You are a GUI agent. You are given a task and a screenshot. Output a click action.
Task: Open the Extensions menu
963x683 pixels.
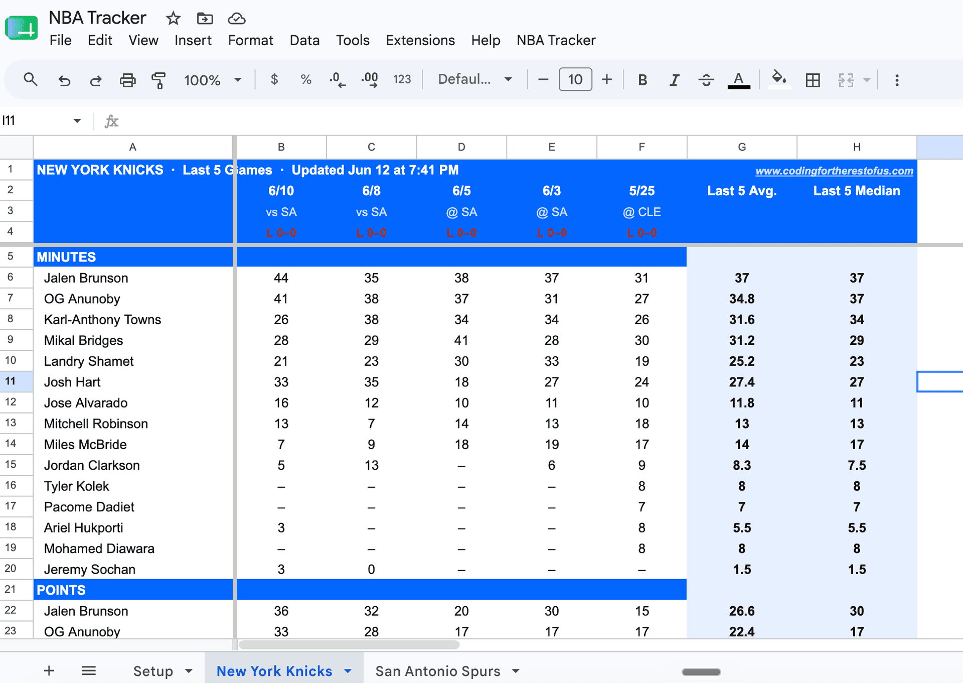pos(420,40)
